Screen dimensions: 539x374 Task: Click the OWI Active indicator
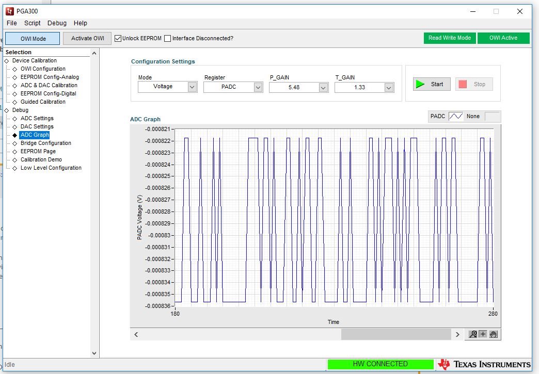click(x=503, y=38)
